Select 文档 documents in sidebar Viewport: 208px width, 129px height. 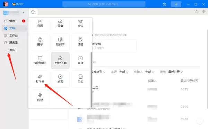pos(14,28)
